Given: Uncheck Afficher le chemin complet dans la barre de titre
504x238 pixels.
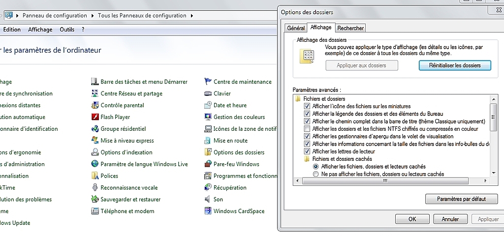Looking at the screenshot, I should [307, 121].
